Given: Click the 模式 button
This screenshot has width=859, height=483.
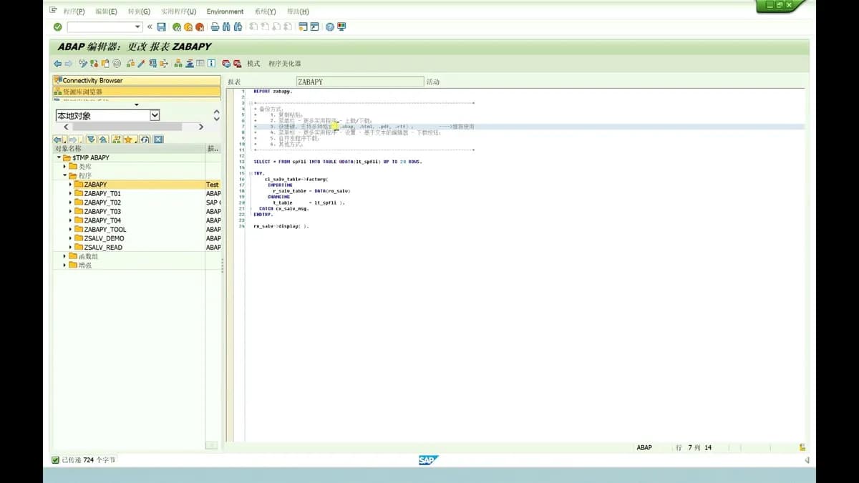Looking at the screenshot, I should 253,64.
